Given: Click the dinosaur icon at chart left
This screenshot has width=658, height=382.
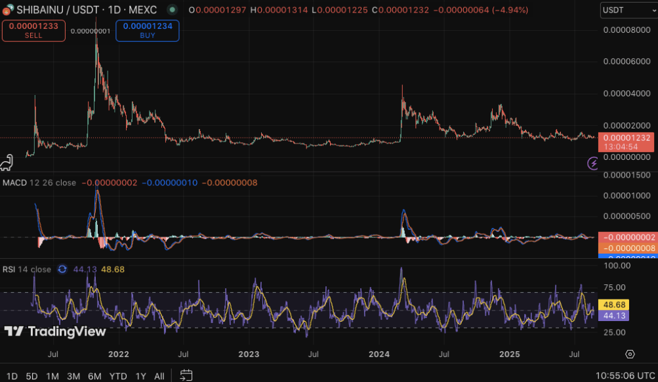Looking at the screenshot, I should 8,162.
